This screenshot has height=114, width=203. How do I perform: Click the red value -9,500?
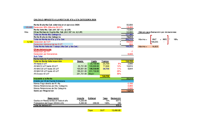(130, 54)
